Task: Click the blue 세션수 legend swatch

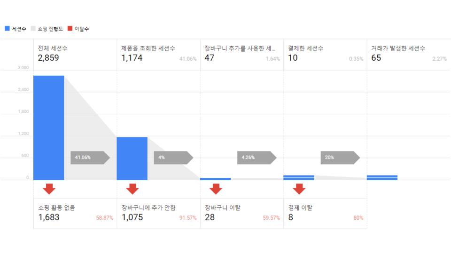Action: point(7,29)
